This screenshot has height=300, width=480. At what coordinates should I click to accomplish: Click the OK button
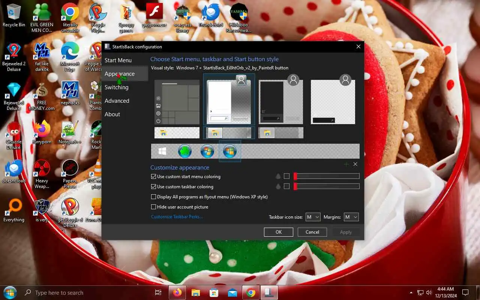coord(279,232)
